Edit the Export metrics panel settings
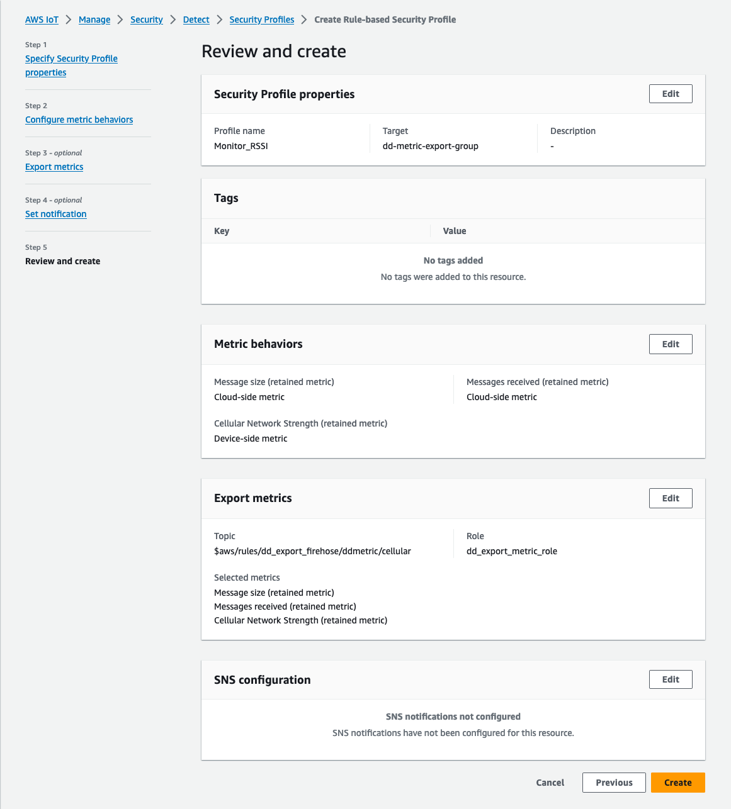 coord(671,498)
